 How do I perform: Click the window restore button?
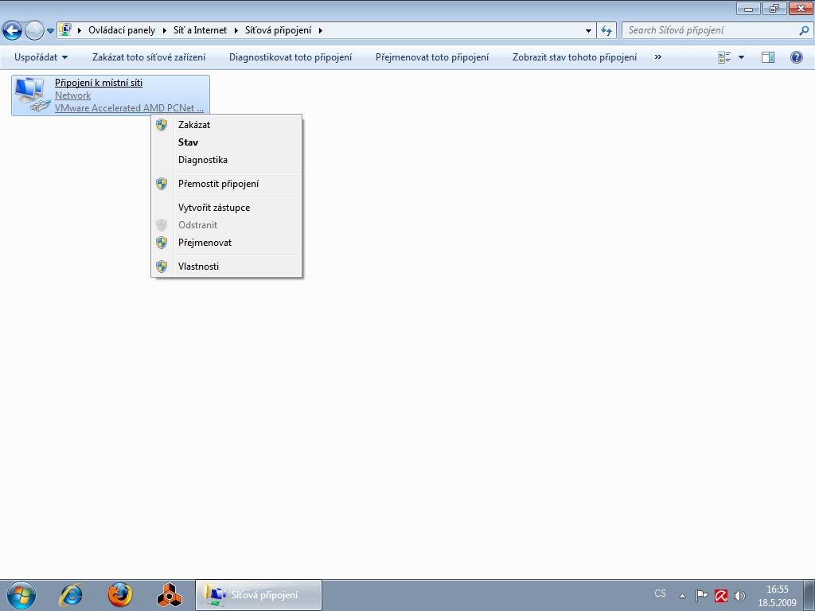pyautogui.click(x=774, y=8)
